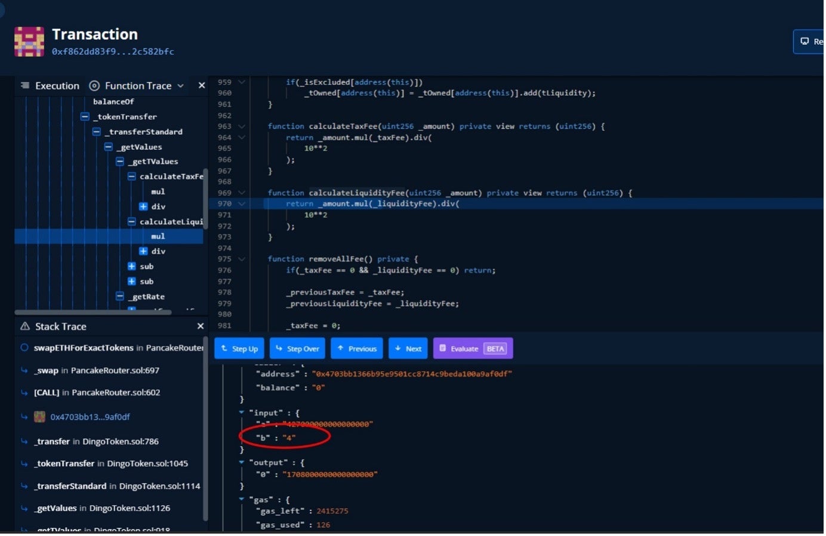Image resolution: width=826 pixels, height=536 pixels.
Task: Click the Stack Trace warning icon
Action: (25, 326)
